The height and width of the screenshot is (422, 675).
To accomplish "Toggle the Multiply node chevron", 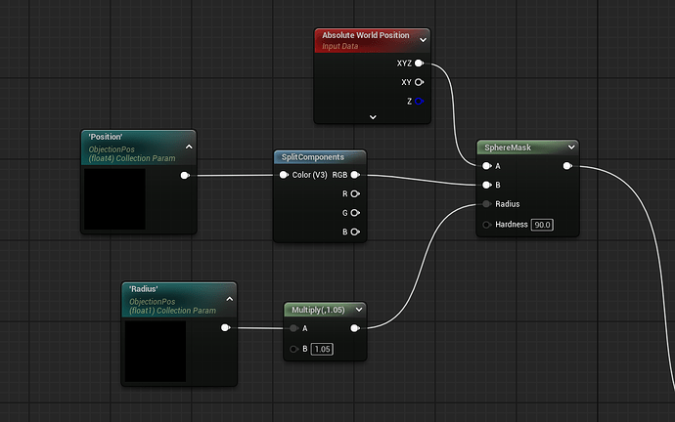I will click(359, 310).
